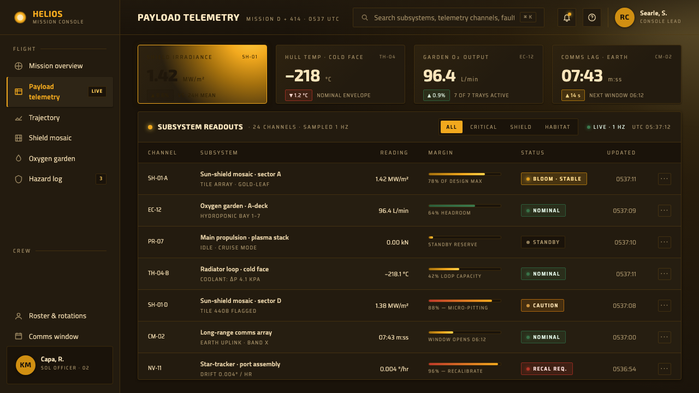Screen dimensions: 699x393
Task: Click the LIVE · 1 HZ indicator
Action: [606, 127]
